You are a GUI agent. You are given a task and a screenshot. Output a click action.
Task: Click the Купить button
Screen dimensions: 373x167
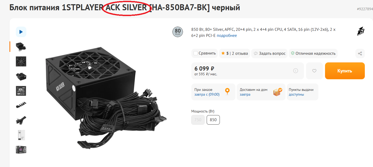[x=345, y=71]
